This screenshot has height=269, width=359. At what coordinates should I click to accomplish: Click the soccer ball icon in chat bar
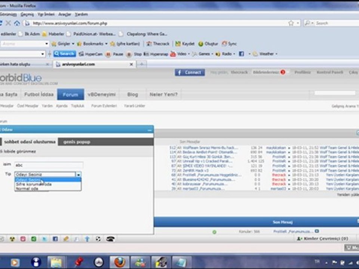(x=98, y=239)
